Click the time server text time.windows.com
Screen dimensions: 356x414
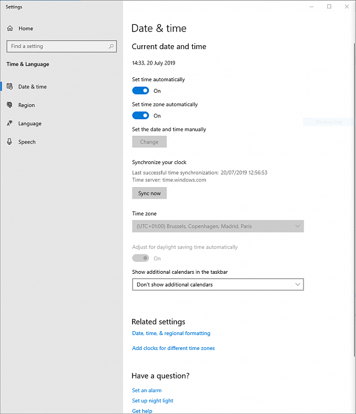184,180
